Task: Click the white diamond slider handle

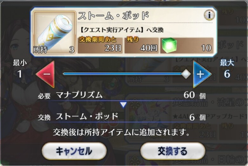Action: coord(186,74)
